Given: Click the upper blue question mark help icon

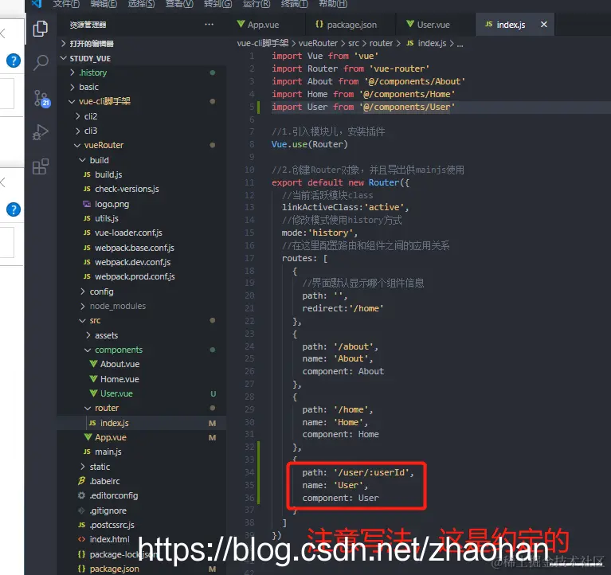Looking at the screenshot, I should coord(14,61).
